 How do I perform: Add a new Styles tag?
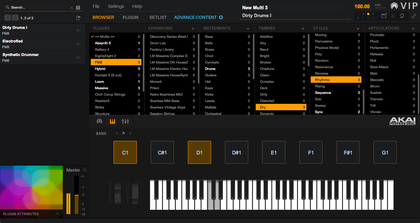(358, 29)
